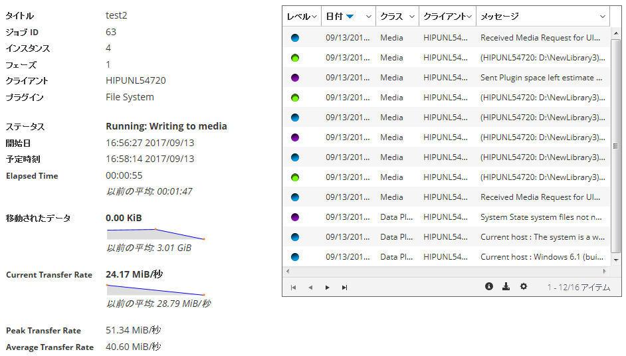This screenshot has width=626, height=356.
Task: Click the インスタンス value '4'
Action: (108, 48)
